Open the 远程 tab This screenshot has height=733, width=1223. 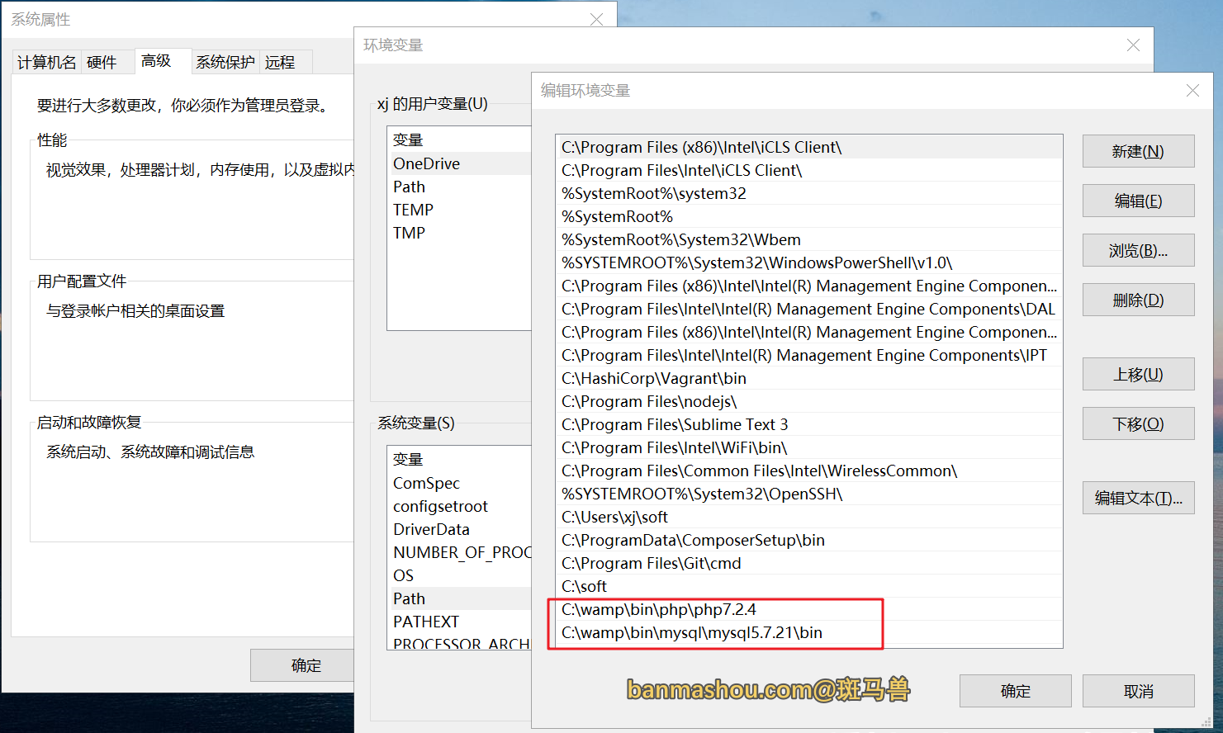(x=280, y=63)
